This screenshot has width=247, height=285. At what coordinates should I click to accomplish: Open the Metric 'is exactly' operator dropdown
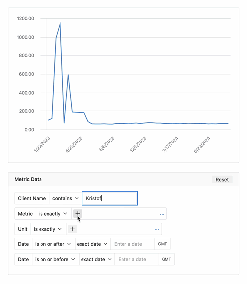click(x=53, y=214)
